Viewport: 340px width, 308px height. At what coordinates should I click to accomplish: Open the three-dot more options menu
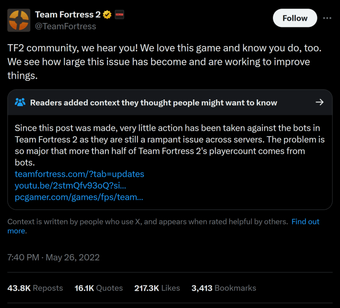click(x=327, y=18)
